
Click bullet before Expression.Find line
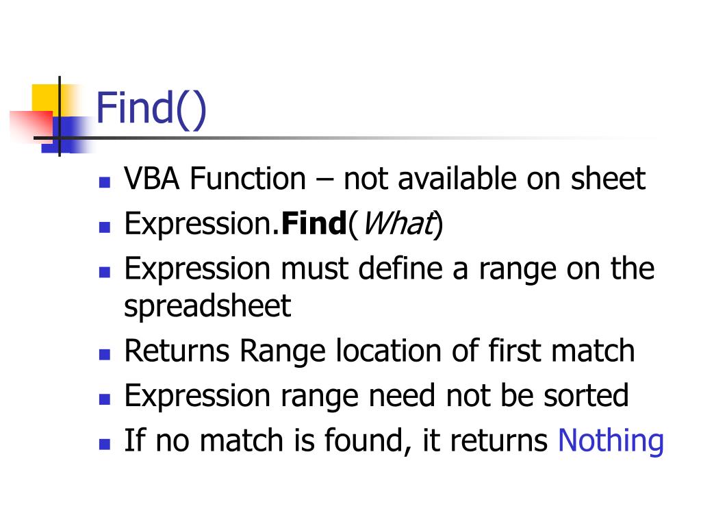coord(105,227)
